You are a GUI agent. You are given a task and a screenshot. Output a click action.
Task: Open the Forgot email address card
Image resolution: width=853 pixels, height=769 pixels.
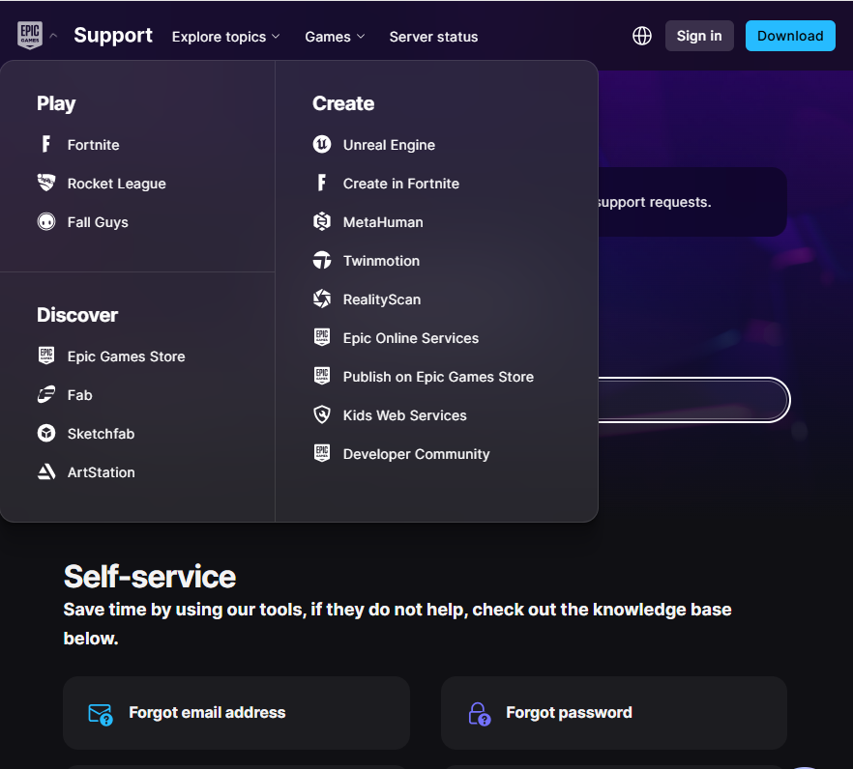pyautogui.click(x=236, y=713)
